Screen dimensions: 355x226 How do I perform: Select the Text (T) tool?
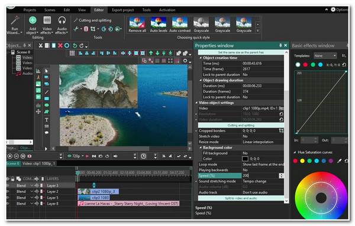point(46,120)
